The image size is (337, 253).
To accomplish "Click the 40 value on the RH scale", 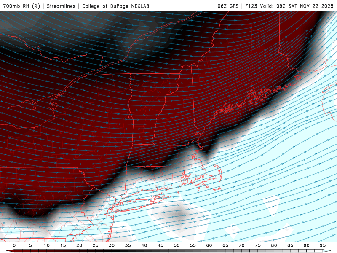I will tap(144, 245).
